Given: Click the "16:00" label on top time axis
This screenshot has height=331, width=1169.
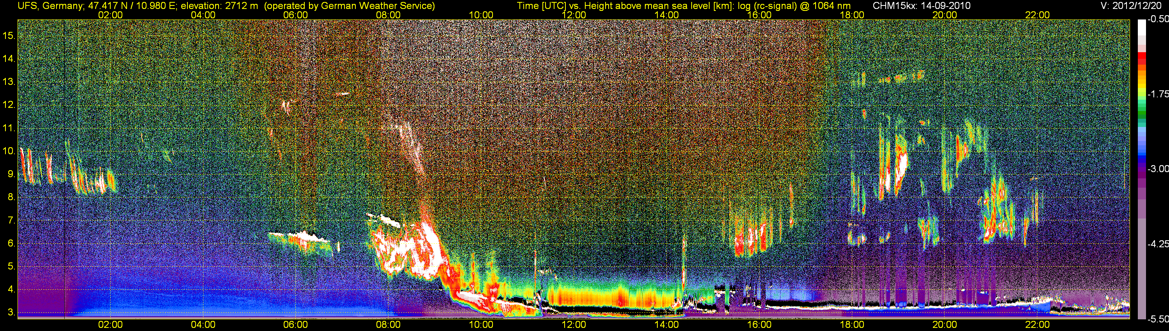Looking at the screenshot, I should pos(759,15).
